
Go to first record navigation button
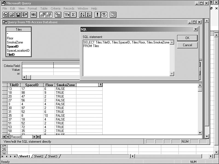point(4,137)
